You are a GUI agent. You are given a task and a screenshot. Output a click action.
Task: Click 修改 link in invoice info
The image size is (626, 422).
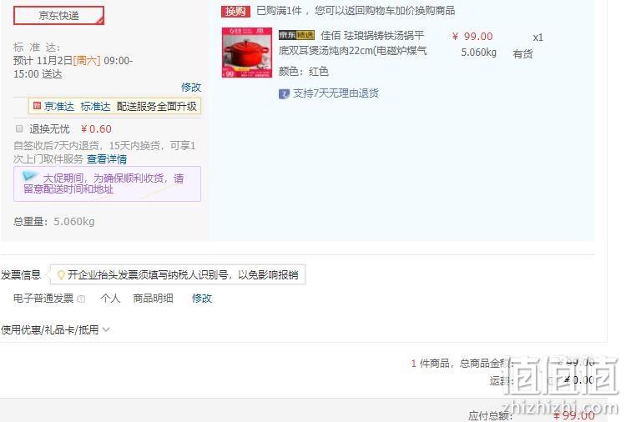point(202,299)
